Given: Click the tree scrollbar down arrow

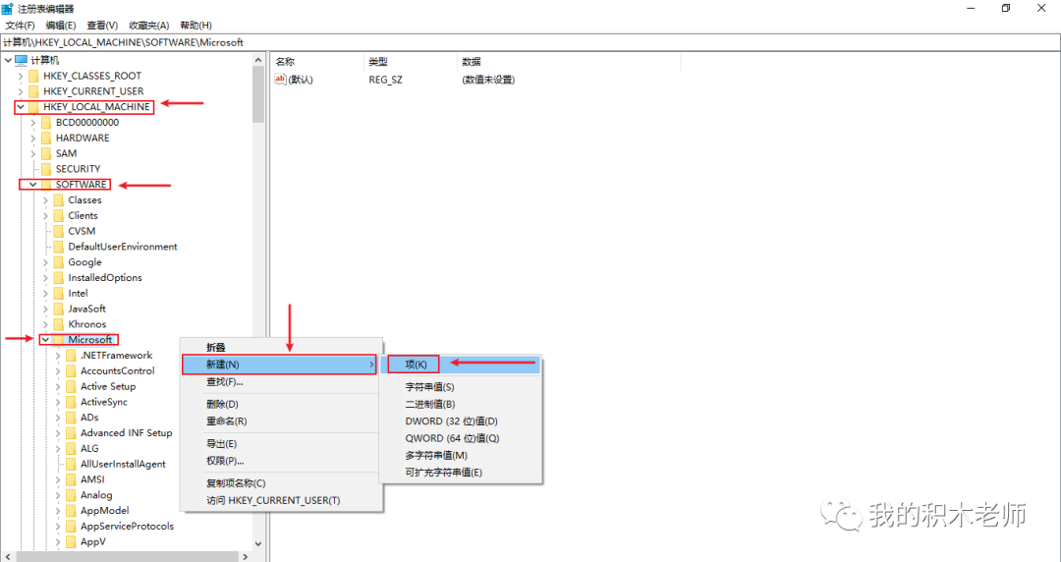Looking at the screenshot, I should pos(257,543).
